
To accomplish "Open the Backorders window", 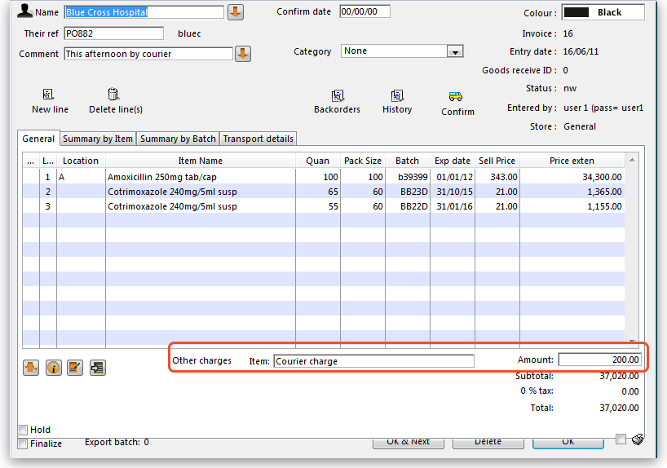I will (337, 96).
